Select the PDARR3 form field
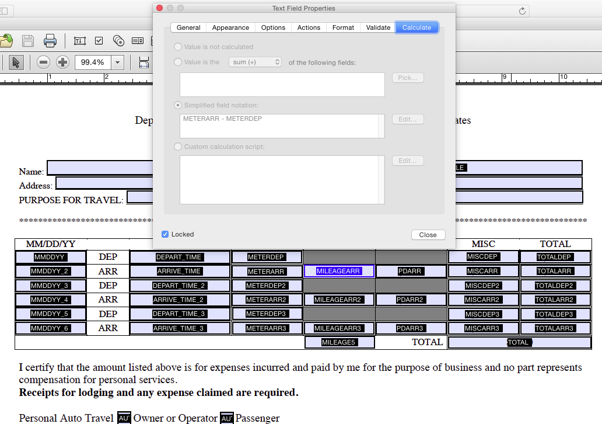 coord(411,328)
